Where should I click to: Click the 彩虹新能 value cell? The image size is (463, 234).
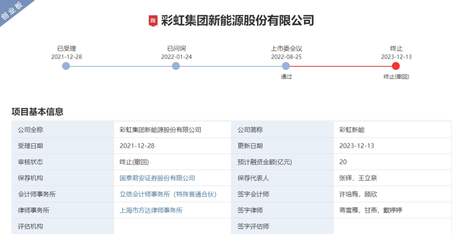392,129
